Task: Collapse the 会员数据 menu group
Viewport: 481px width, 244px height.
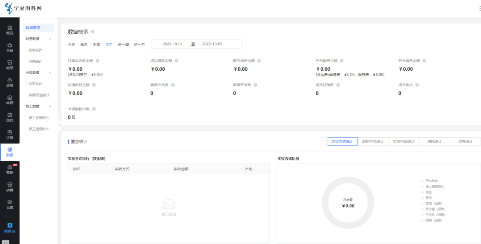Action: pyautogui.click(x=50, y=72)
